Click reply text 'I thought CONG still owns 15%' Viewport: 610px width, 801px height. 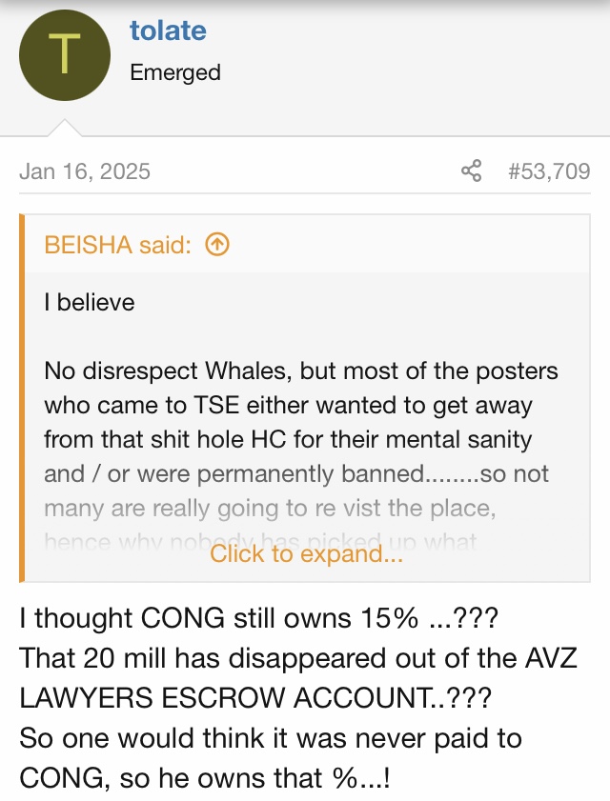click(258, 618)
